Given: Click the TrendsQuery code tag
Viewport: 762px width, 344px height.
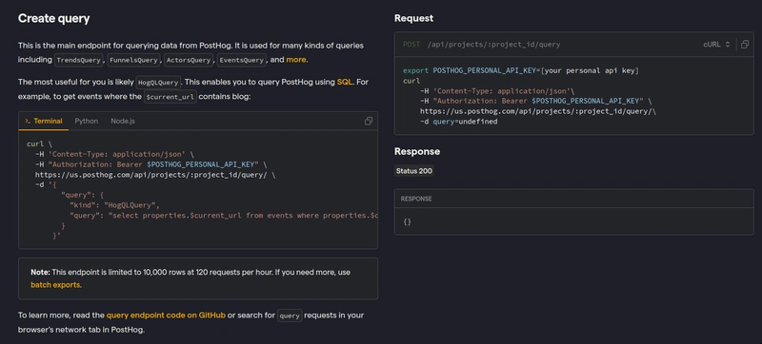Looking at the screenshot, I should pyautogui.click(x=78, y=60).
